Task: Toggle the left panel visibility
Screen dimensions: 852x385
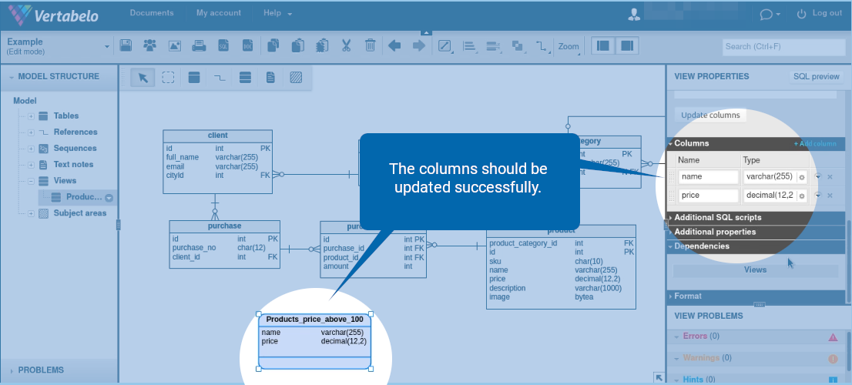Action: tap(603, 46)
